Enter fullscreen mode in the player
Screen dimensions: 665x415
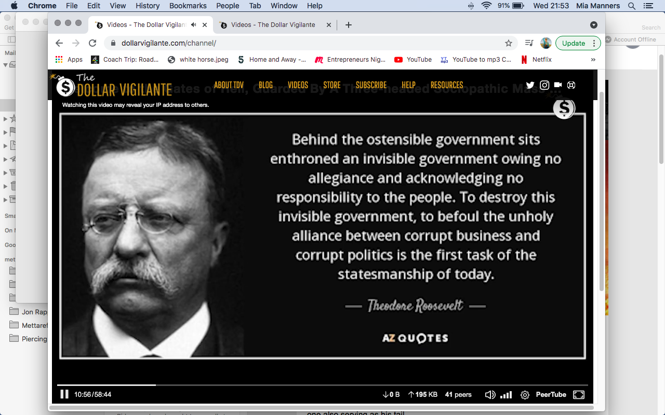click(x=579, y=395)
